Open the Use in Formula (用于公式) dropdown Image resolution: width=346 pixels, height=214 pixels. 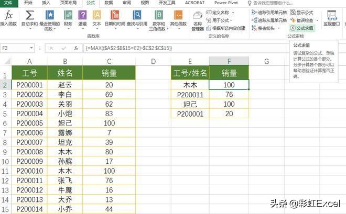[x=219, y=20]
